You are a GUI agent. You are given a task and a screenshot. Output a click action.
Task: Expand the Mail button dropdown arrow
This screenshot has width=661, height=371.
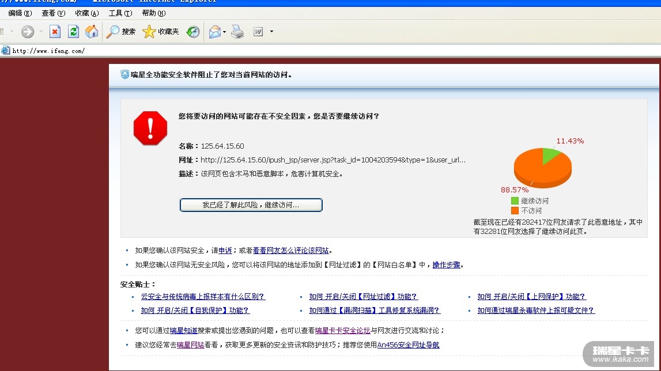(224, 32)
